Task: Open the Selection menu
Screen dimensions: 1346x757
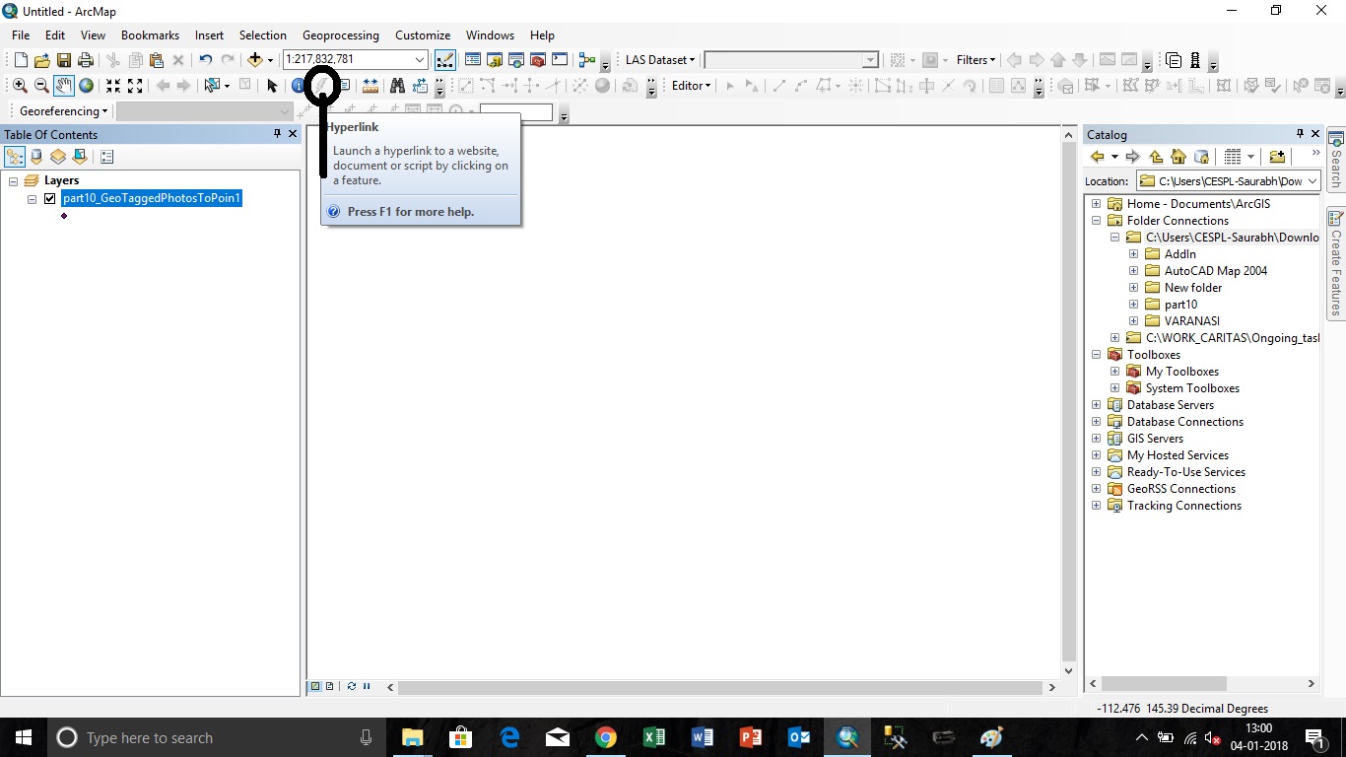Action: click(x=263, y=35)
